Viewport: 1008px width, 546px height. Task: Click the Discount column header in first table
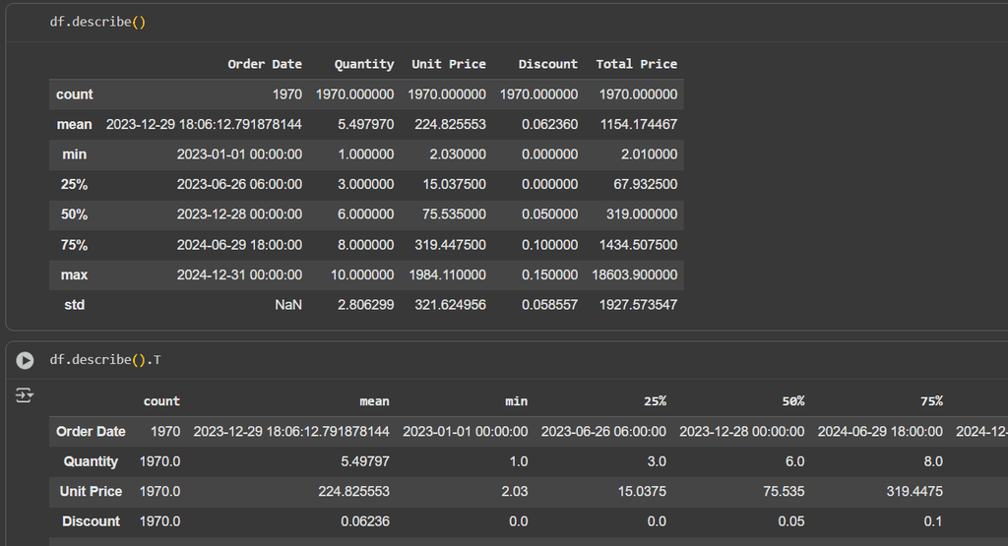pyautogui.click(x=547, y=64)
